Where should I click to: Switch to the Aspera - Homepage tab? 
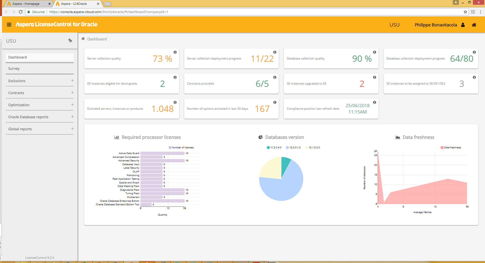(26, 4)
